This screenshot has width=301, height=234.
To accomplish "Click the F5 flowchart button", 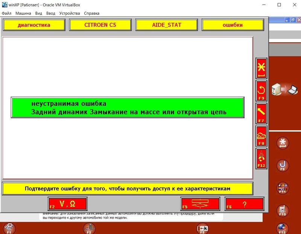I will point(200,204).
